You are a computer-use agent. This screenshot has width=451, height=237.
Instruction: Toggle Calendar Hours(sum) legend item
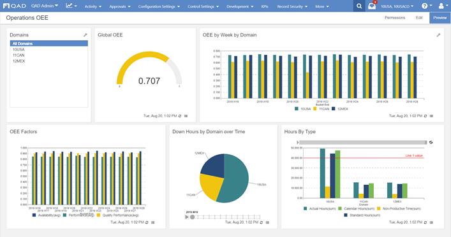(357, 208)
